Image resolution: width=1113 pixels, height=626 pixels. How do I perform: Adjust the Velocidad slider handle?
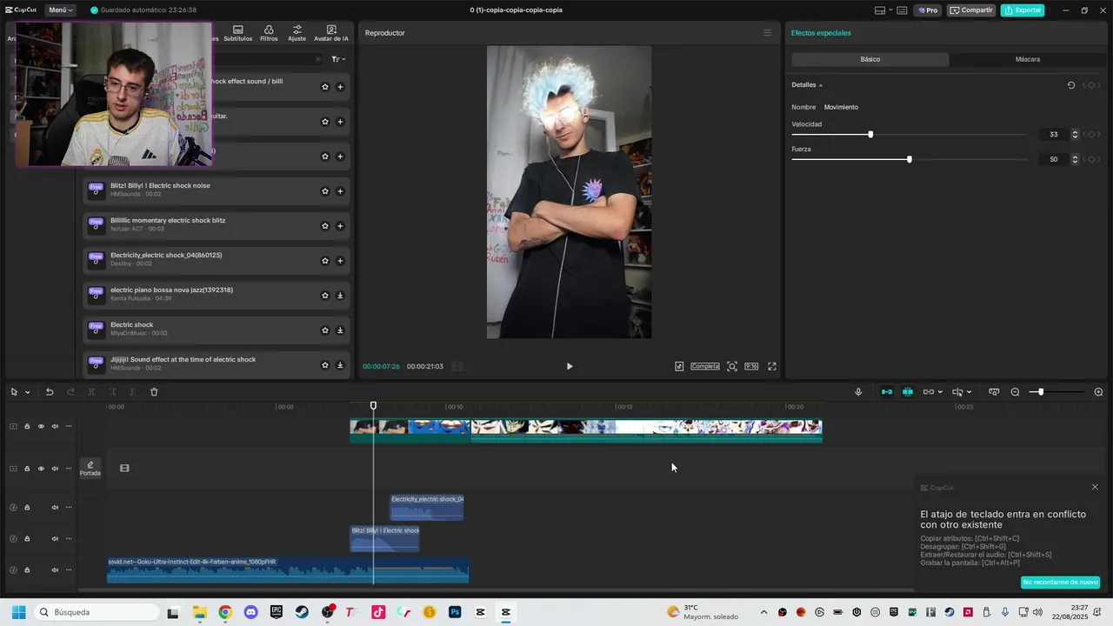click(870, 135)
